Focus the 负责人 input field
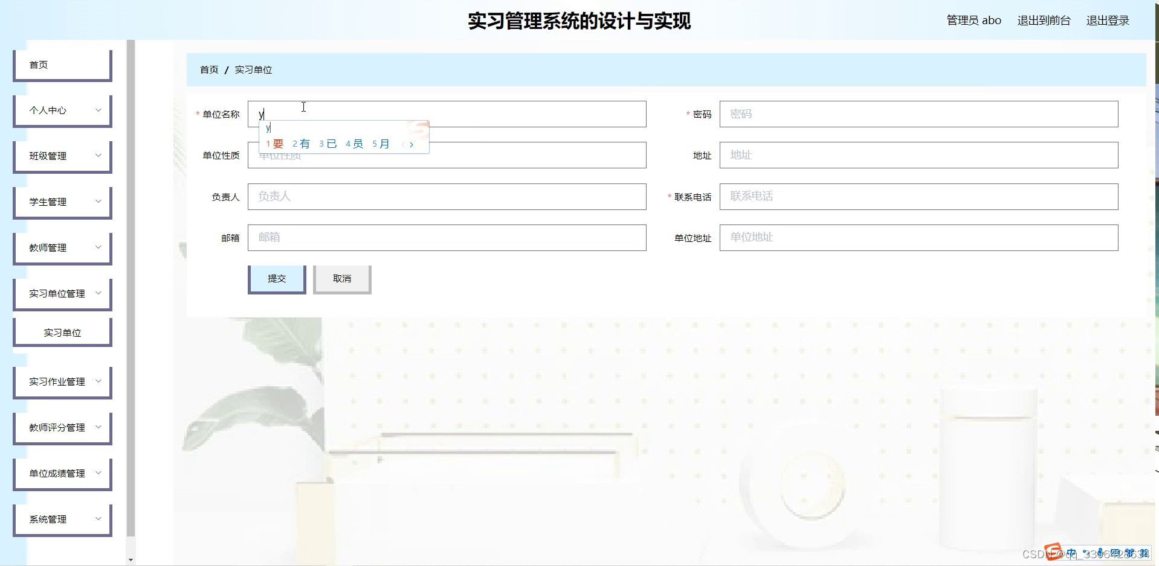Image resolution: width=1159 pixels, height=566 pixels. pos(447,197)
